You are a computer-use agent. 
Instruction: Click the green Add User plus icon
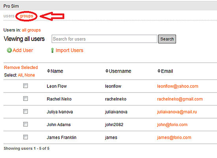(9, 50)
